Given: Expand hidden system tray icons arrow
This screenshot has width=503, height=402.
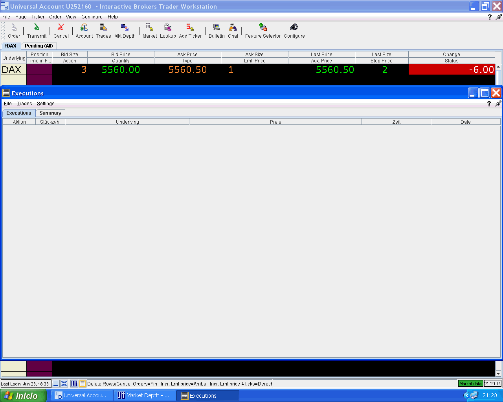Looking at the screenshot, I should click(467, 395).
